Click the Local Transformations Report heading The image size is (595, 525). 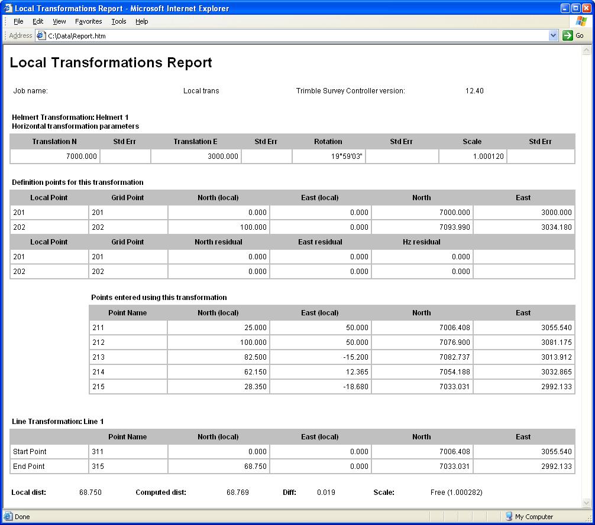tap(111, 63)
